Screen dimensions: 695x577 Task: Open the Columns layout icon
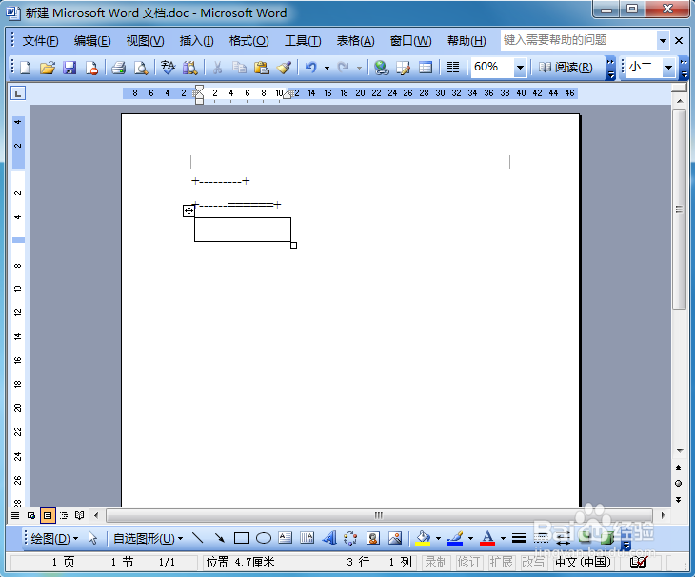pos(452,68)
